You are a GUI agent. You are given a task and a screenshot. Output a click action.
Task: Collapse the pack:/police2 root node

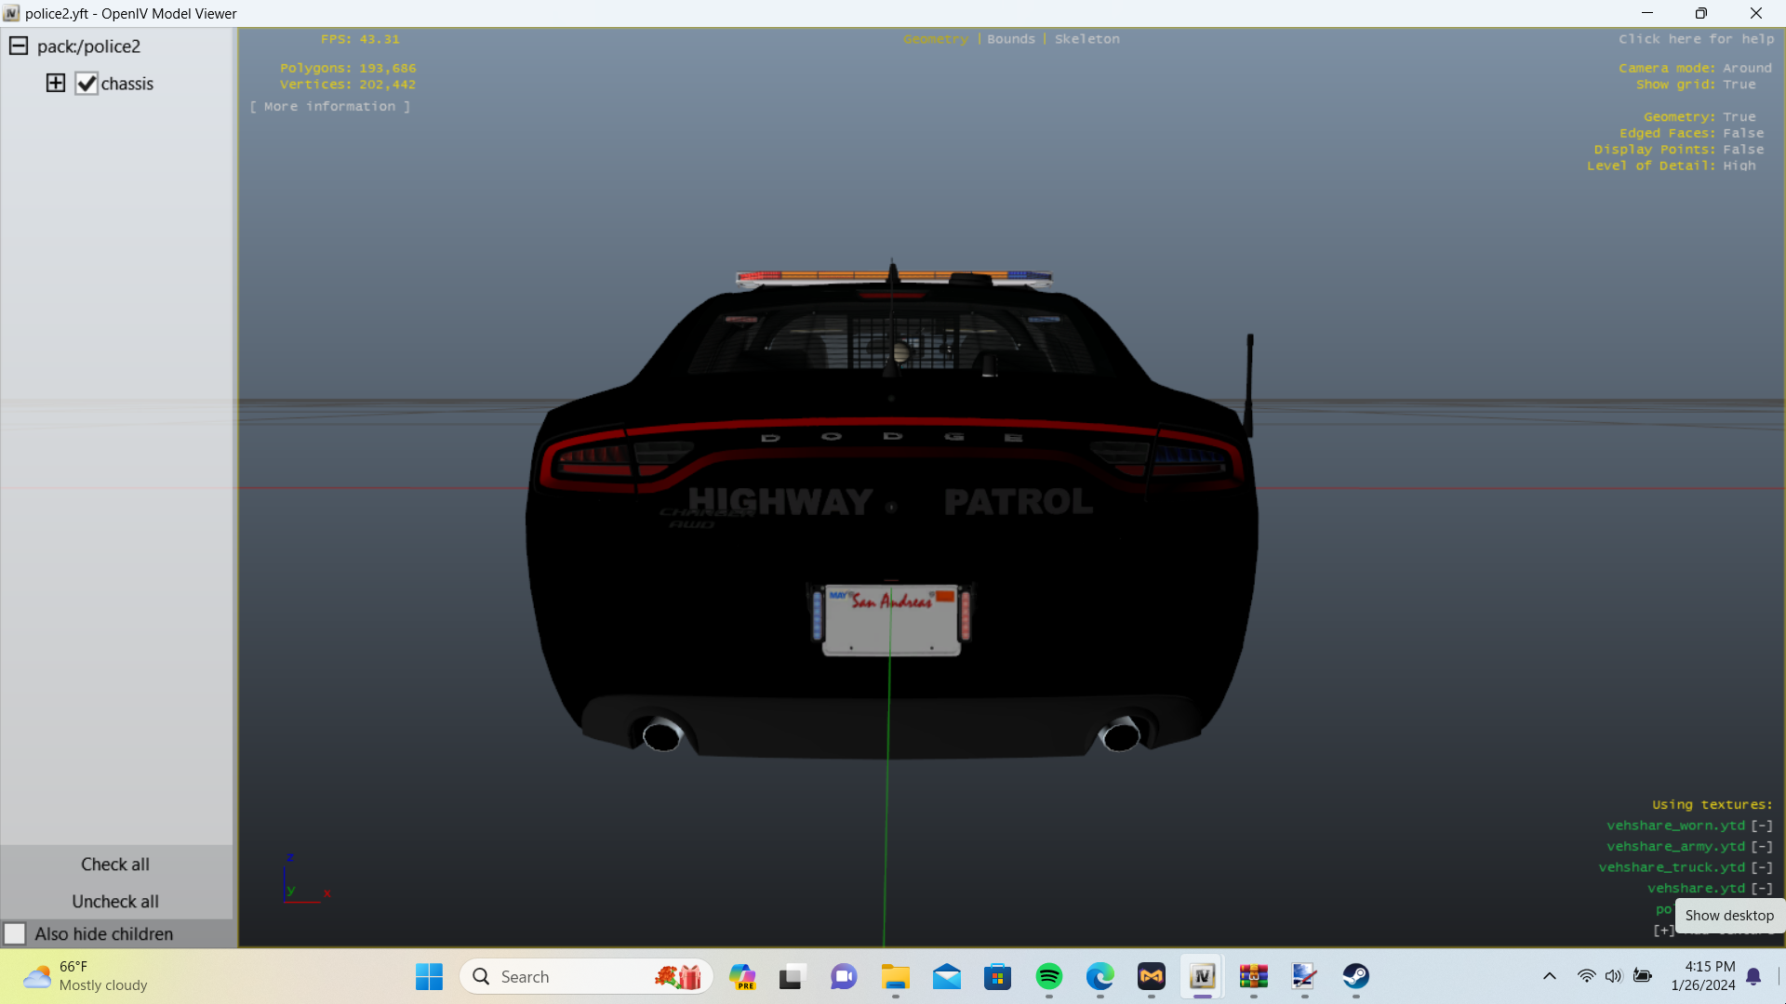click(x=19, y=46)
